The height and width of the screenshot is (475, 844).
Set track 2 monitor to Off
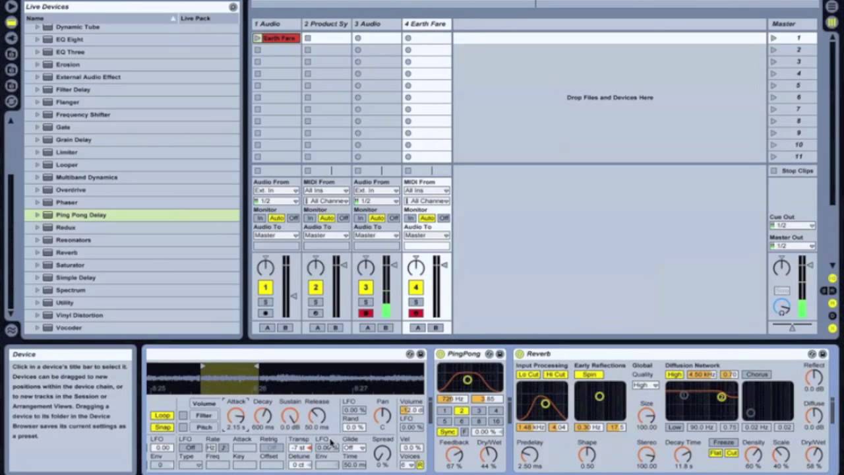344,218
